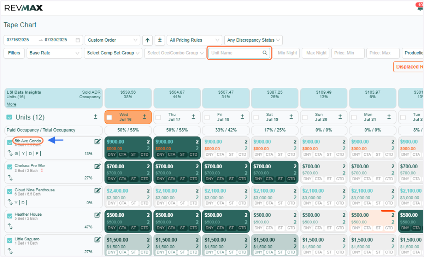Click plus/minus icon on Thu Jul 17

coord(193,117)
